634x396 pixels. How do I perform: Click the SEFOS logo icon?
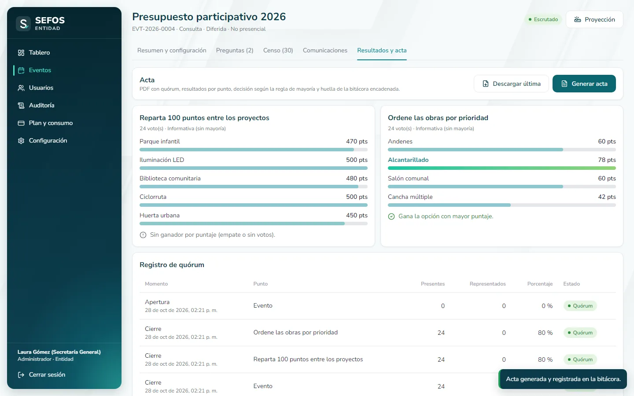coord(23,23)
